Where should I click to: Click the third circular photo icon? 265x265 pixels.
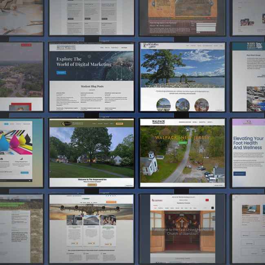(201, 105)
